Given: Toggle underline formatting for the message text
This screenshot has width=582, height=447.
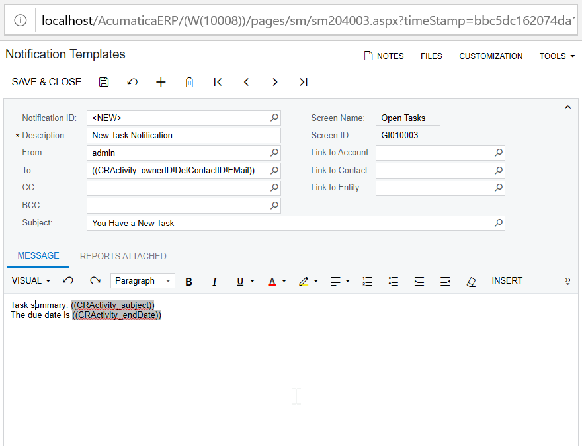Looking at the screenshot, I should click(x=239, y=280).
